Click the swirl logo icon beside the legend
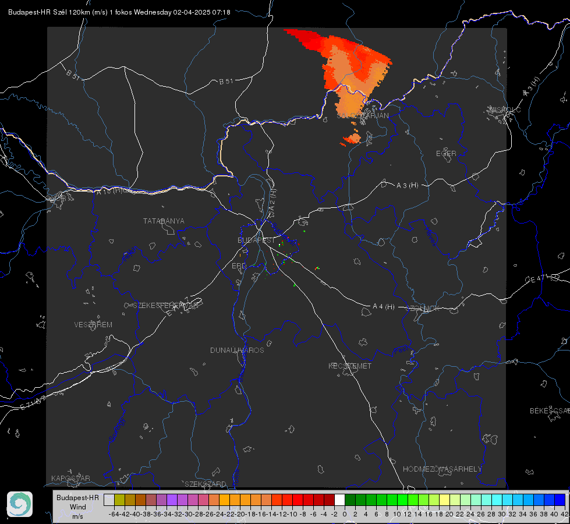570x524 pixels. click(x=20, y=504)
